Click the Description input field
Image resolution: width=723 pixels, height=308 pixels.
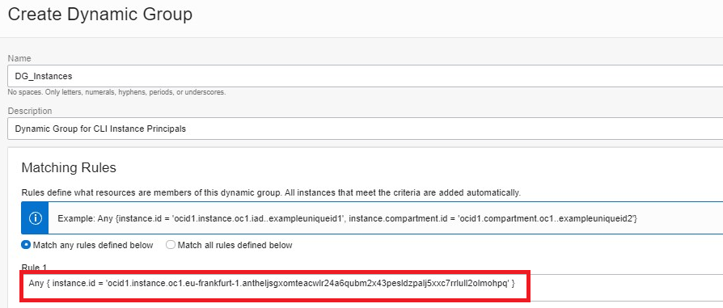[366, 129]
